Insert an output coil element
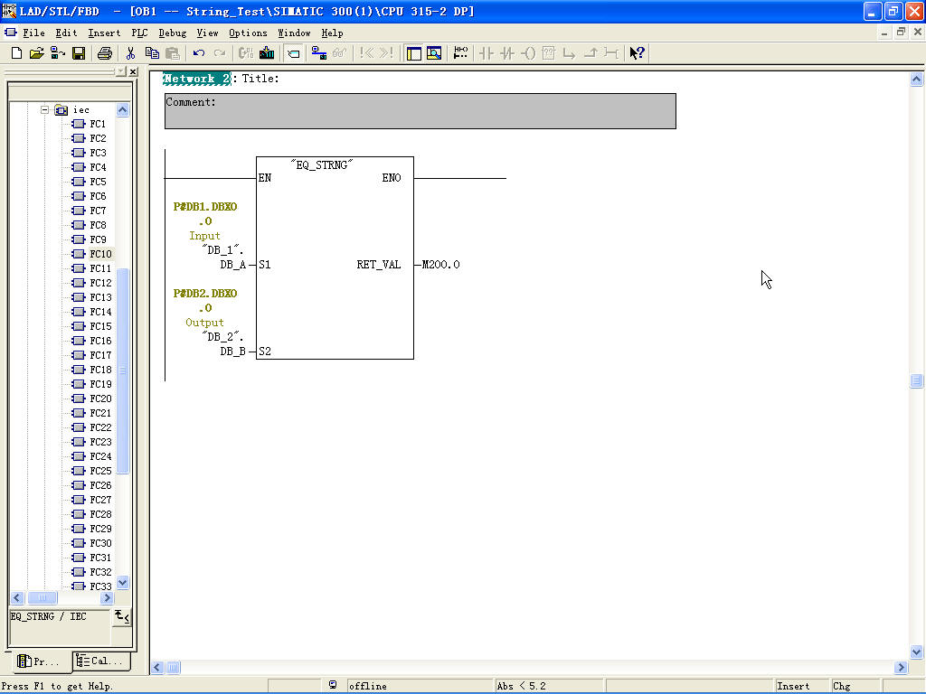Screen dimensions: 926x694 tap(528, 53)
